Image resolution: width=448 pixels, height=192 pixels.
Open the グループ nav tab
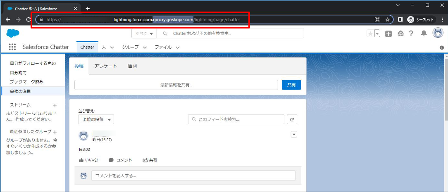click(x=130, y=47)
